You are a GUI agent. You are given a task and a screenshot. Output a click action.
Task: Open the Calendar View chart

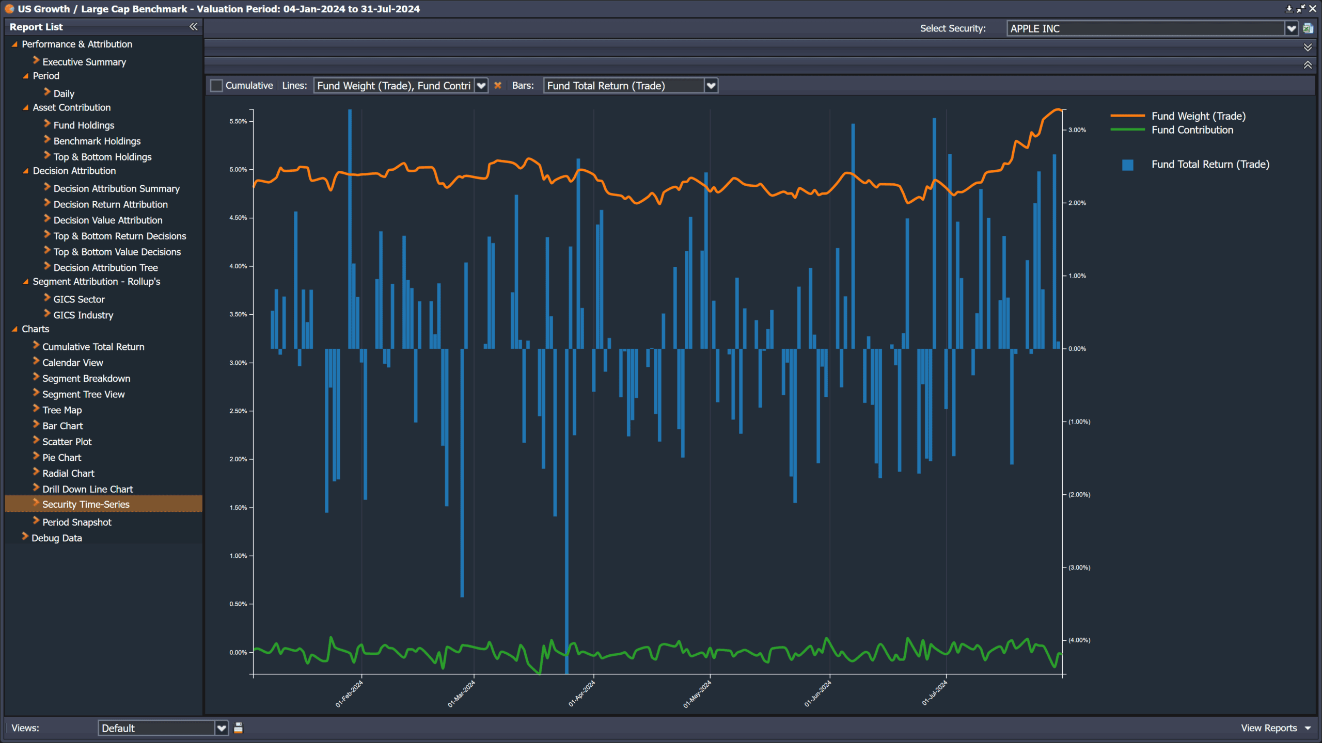tap(73, 363)
